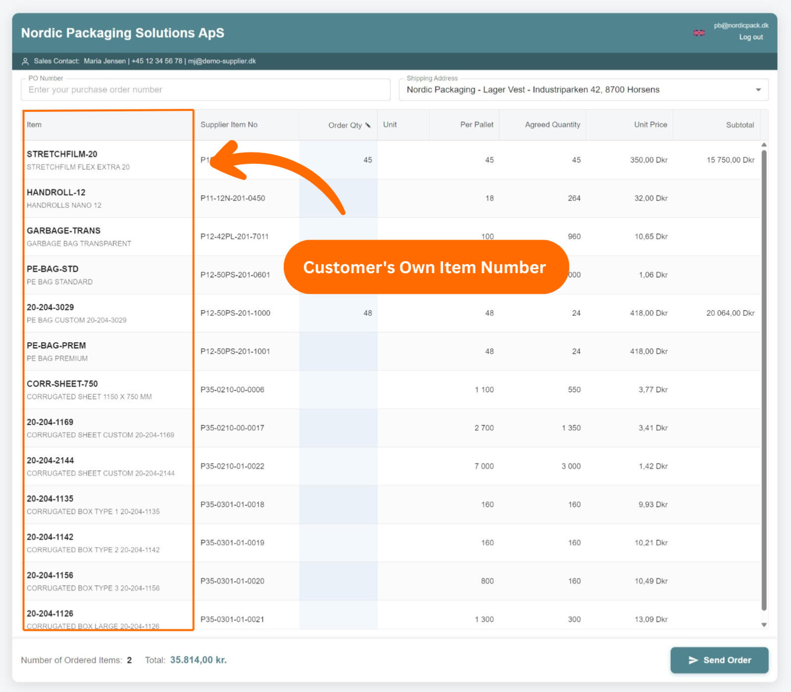Click the UK flag language icon

[x=698, y=33]
